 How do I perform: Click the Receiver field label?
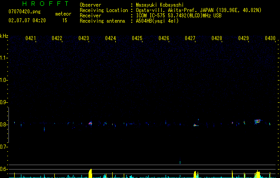tap(90, 16)
